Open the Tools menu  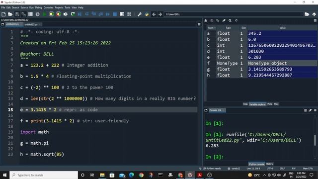click(x=68, y=7)
